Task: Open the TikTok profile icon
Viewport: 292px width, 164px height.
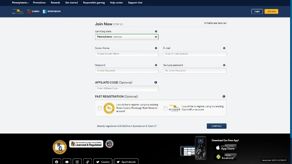Action: point(87,162)
